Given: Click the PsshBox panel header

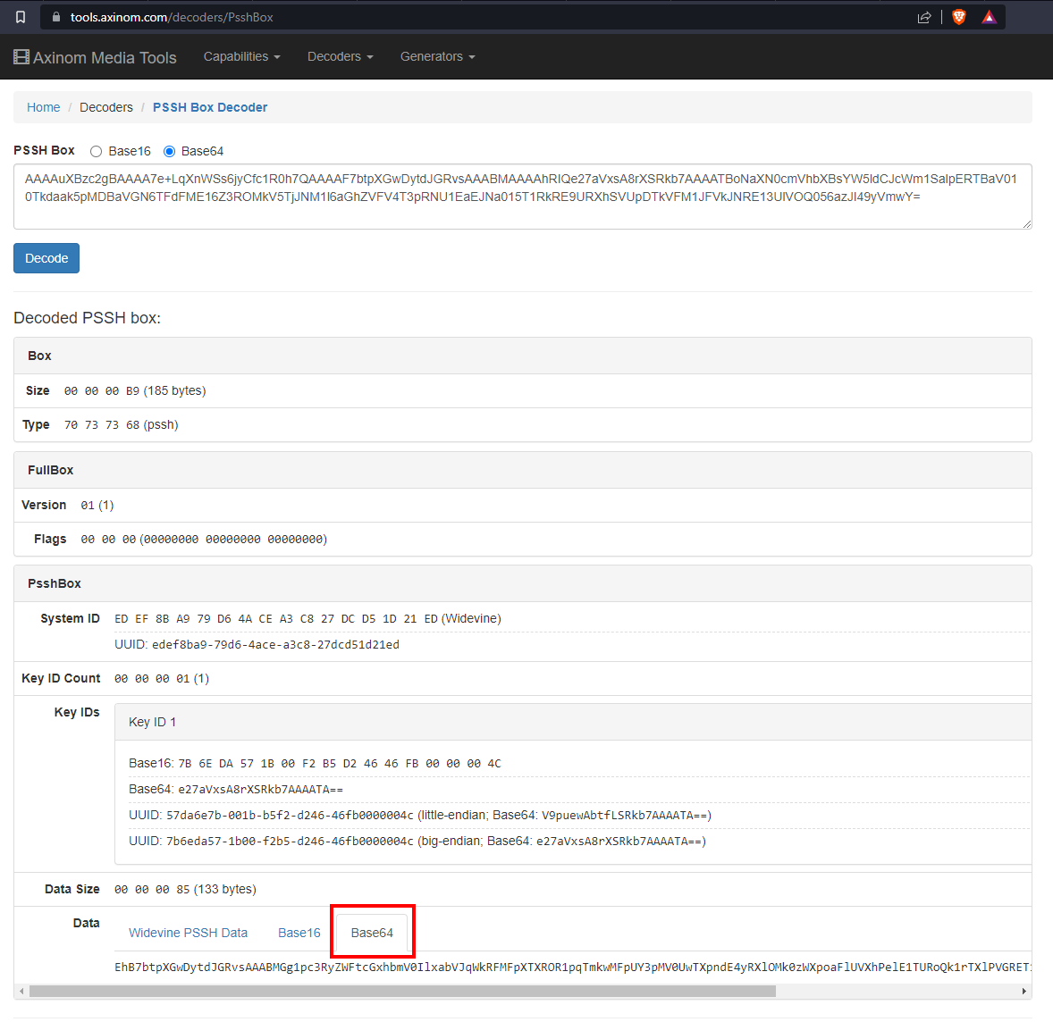Looking at the screenshot, I should (522, 583).
